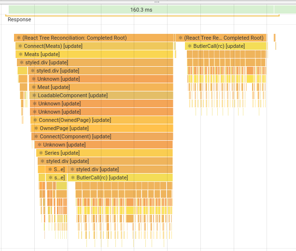Click the React icon on OwnedPage bar
The height and width of the screenshot is (251, 296).
(36, 128)
